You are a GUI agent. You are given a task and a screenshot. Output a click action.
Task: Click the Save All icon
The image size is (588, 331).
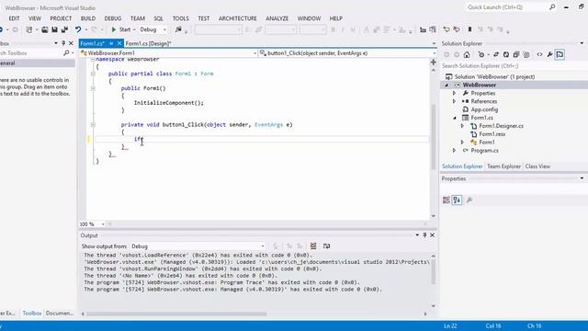coord(64,29)
